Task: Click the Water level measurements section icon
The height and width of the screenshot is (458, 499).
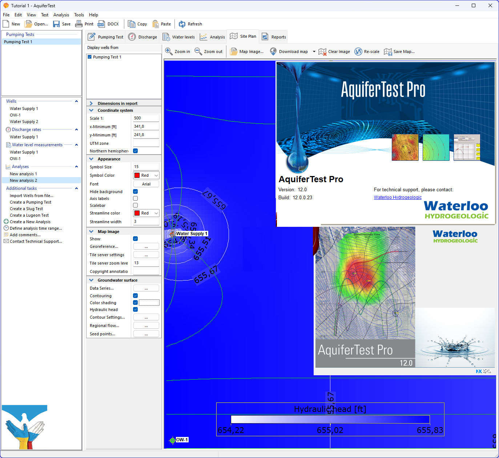Action: pyautogui.click(x=9, y=145)
